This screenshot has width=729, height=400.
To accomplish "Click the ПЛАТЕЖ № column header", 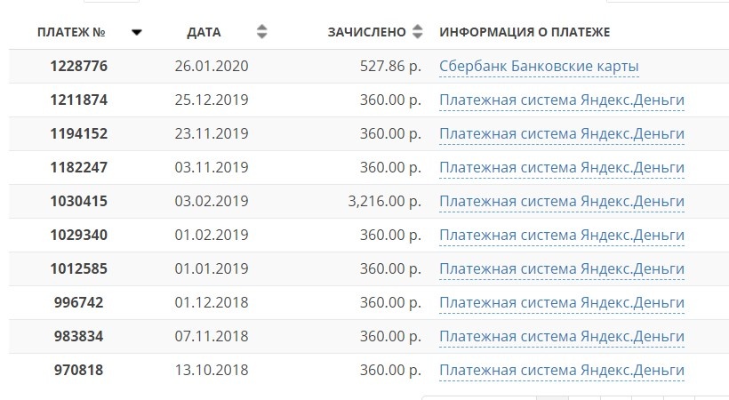I will click(x=71, y=32).
